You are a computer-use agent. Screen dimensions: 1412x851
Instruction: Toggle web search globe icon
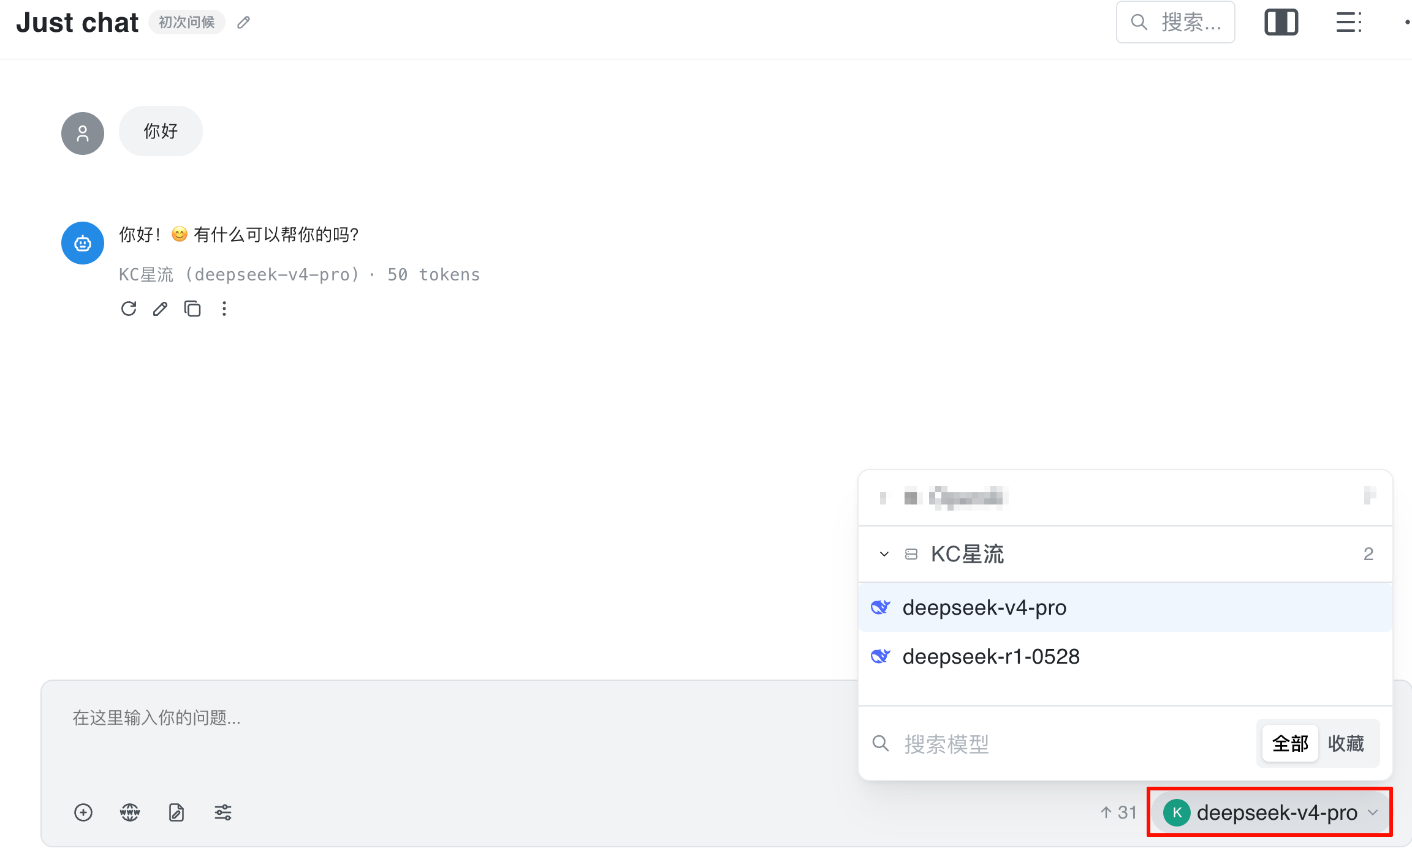[130, 812]
